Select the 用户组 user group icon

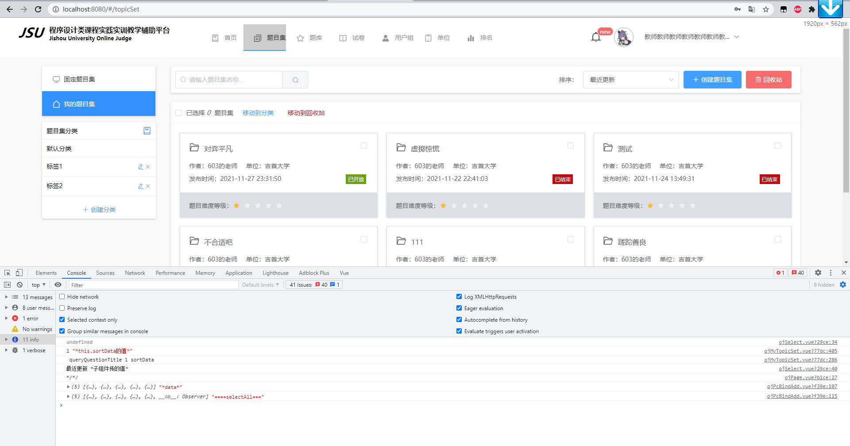click(x=385, y=38)
